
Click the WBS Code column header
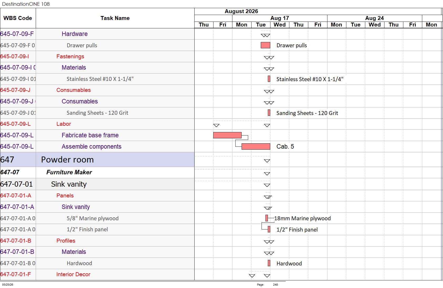point(18,18)
